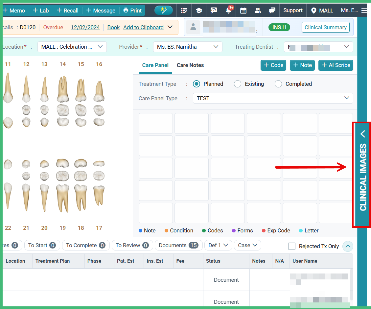Select the magic wand icon on the toolbar
This screenshot has width=371, height=309.
164,10
